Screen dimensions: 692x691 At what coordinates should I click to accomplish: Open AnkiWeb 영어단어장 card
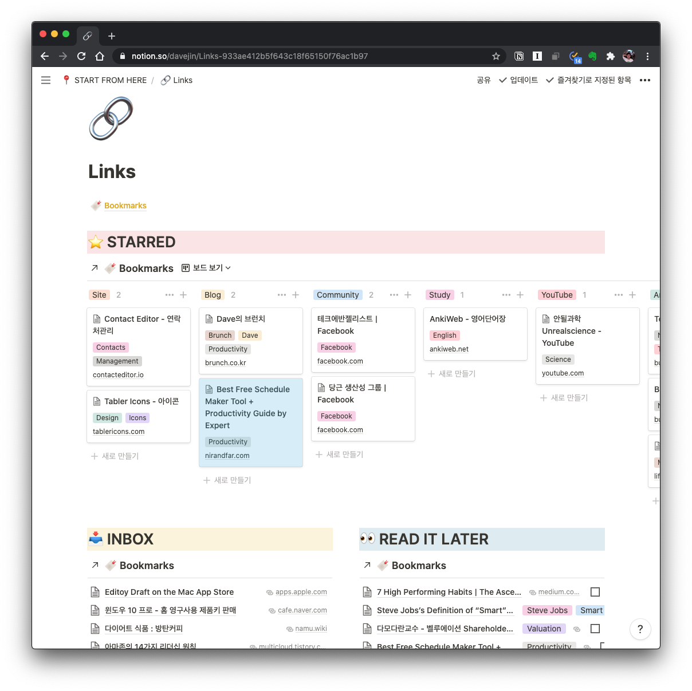point(475,334)
